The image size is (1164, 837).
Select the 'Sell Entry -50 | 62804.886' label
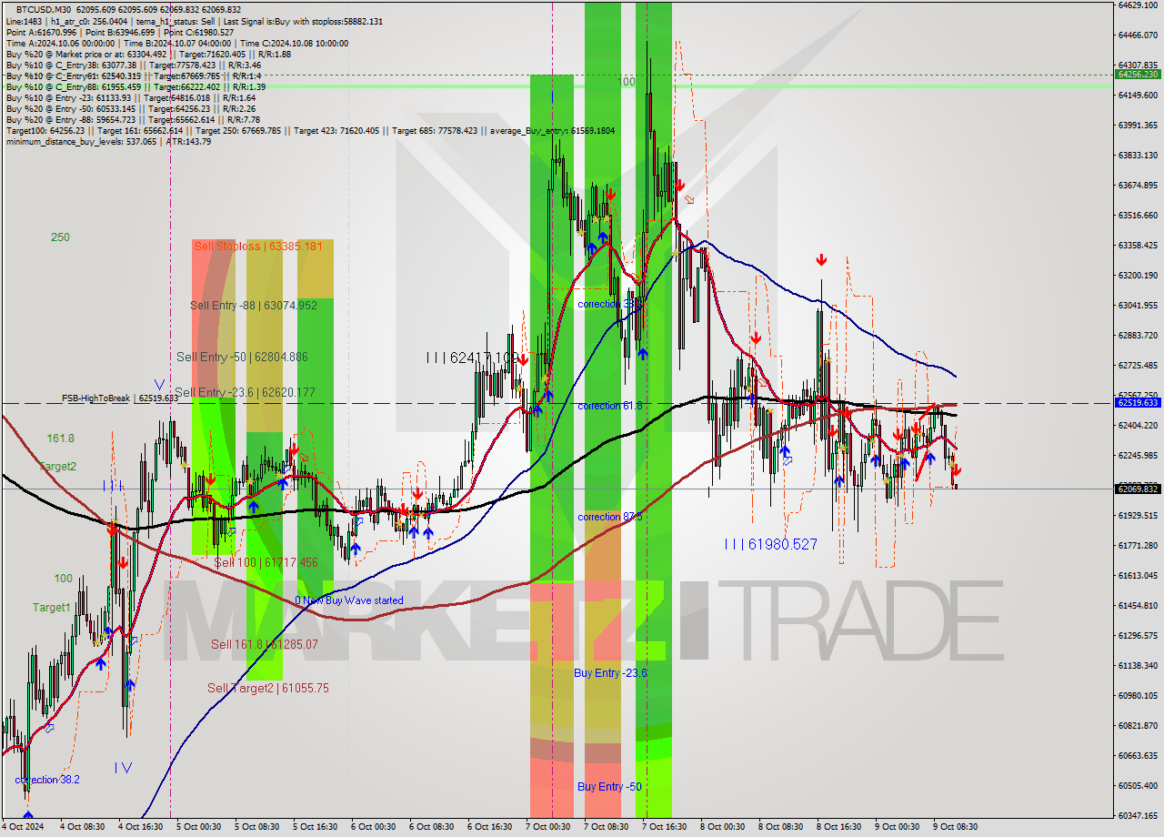coord(242,358)
